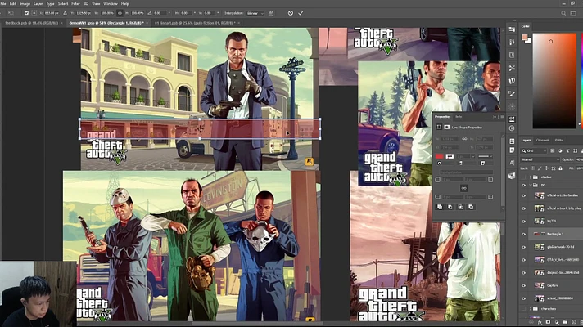Hide the hq720 layer
Viewport: 583px width, 327px height.
pos(523,222)
